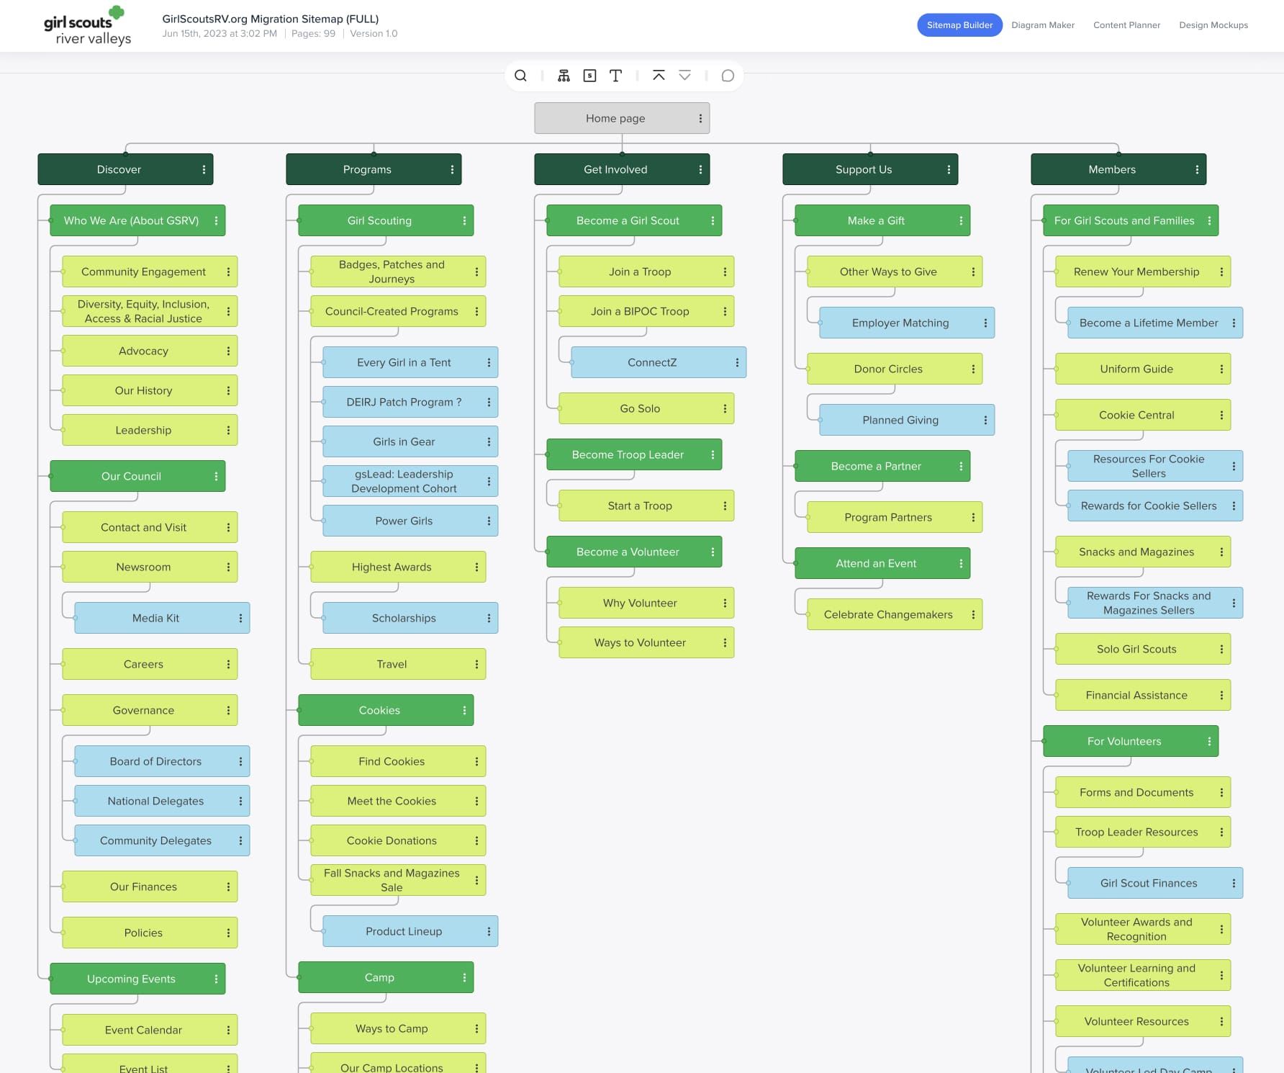Switch to Content Planner tab

coord(1126,25)
